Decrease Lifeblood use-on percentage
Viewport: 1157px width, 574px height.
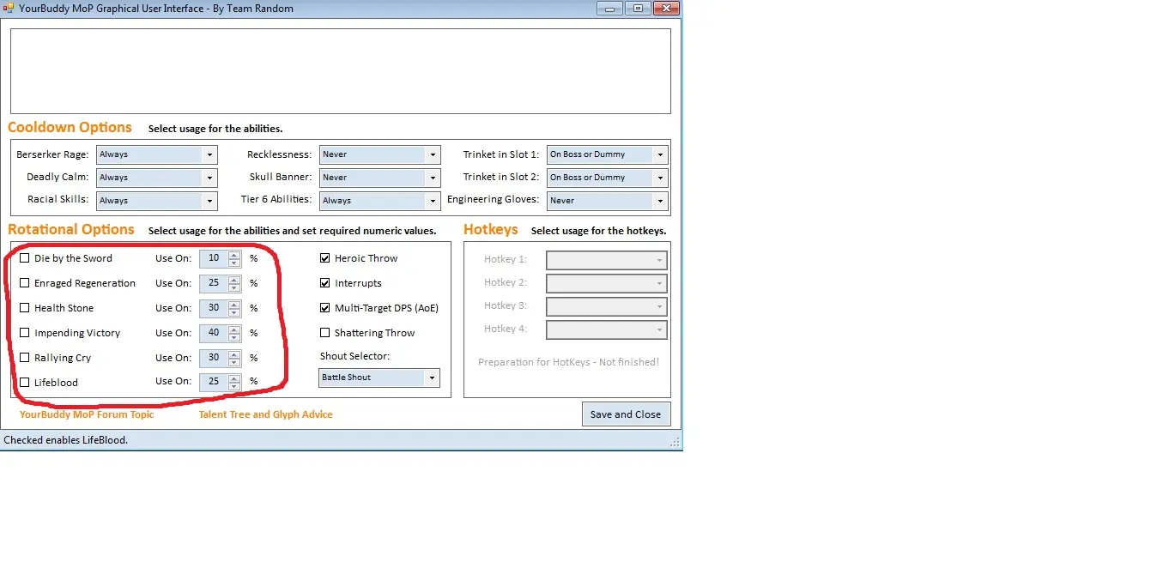[x=234, y=387]
